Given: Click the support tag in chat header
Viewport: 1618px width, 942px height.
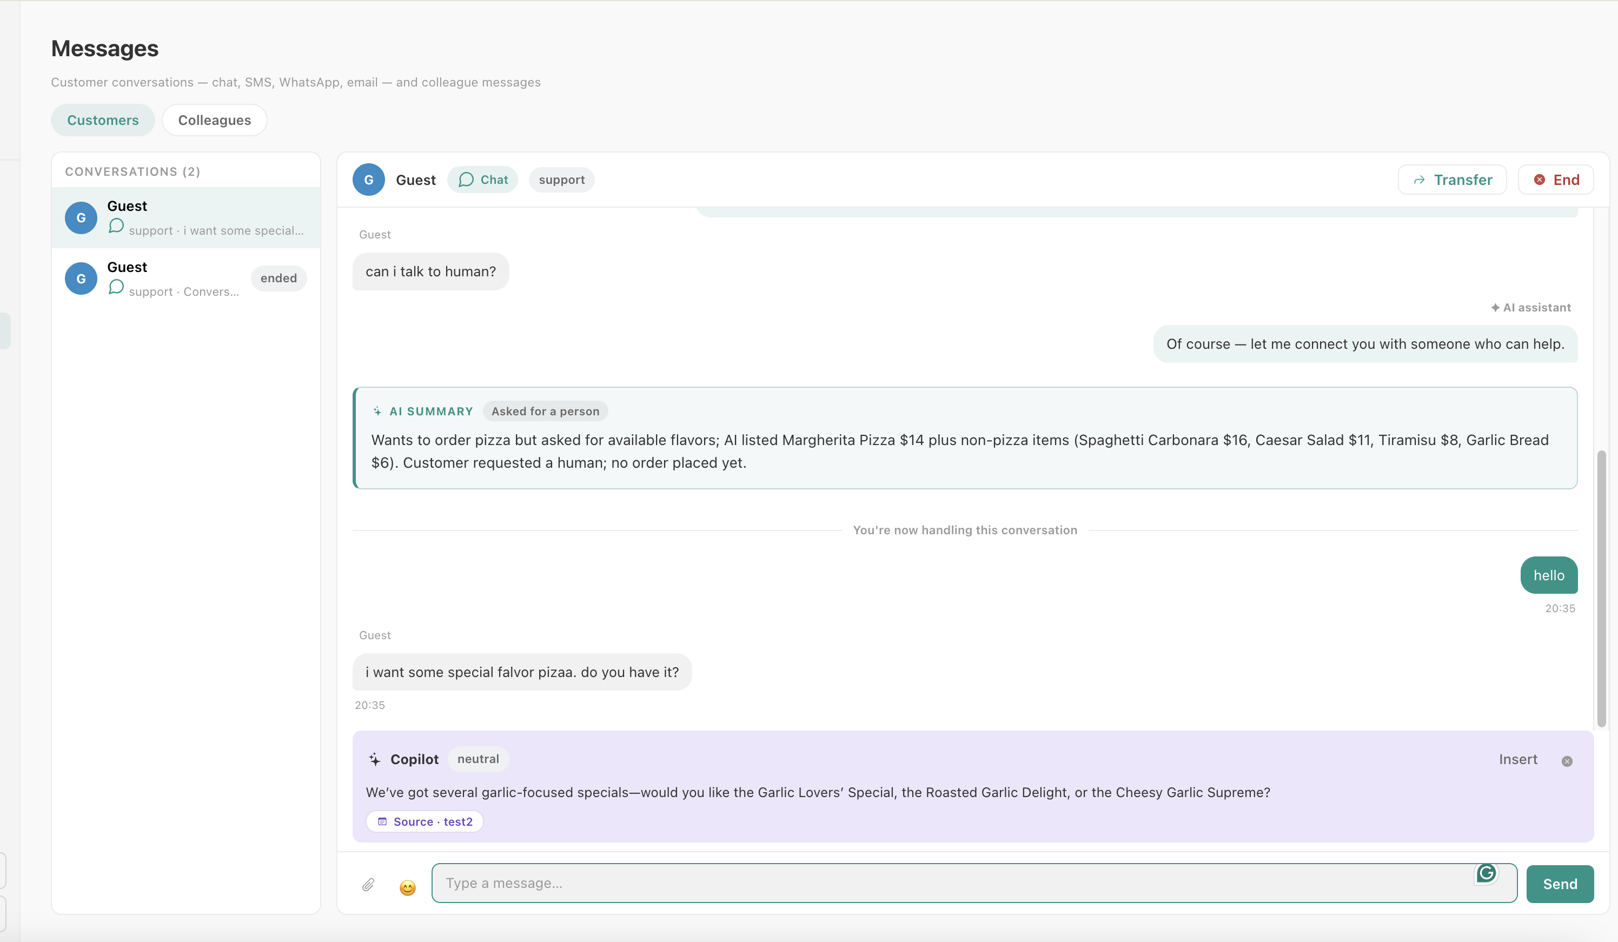Looking at the screenshot, I should point(562,180).
